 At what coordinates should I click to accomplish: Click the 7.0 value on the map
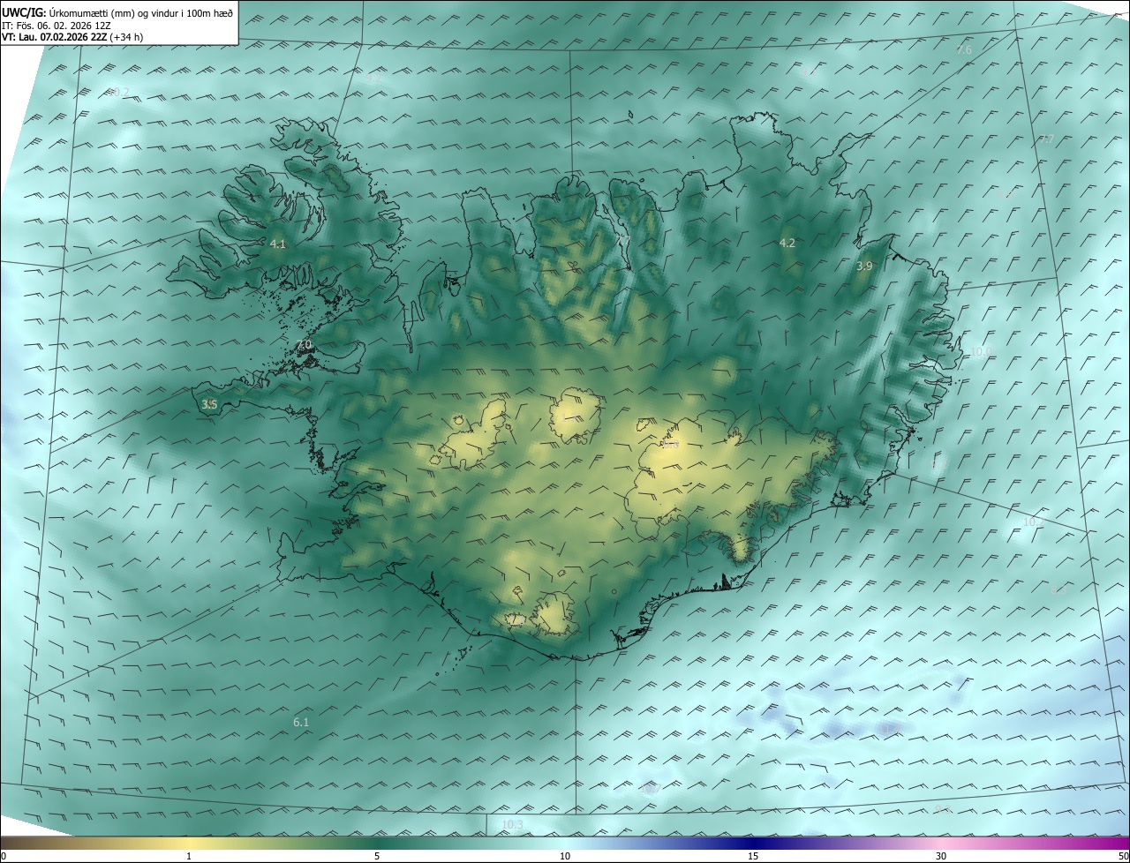(304, 344)
